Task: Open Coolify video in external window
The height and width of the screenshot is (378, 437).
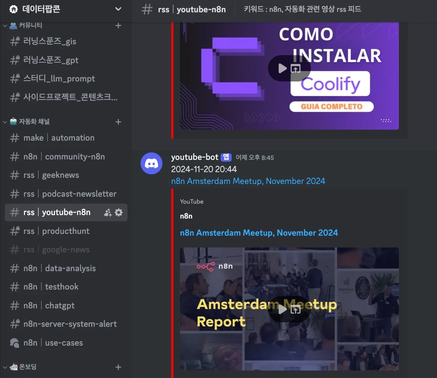Action: click(x=296, y=68)
